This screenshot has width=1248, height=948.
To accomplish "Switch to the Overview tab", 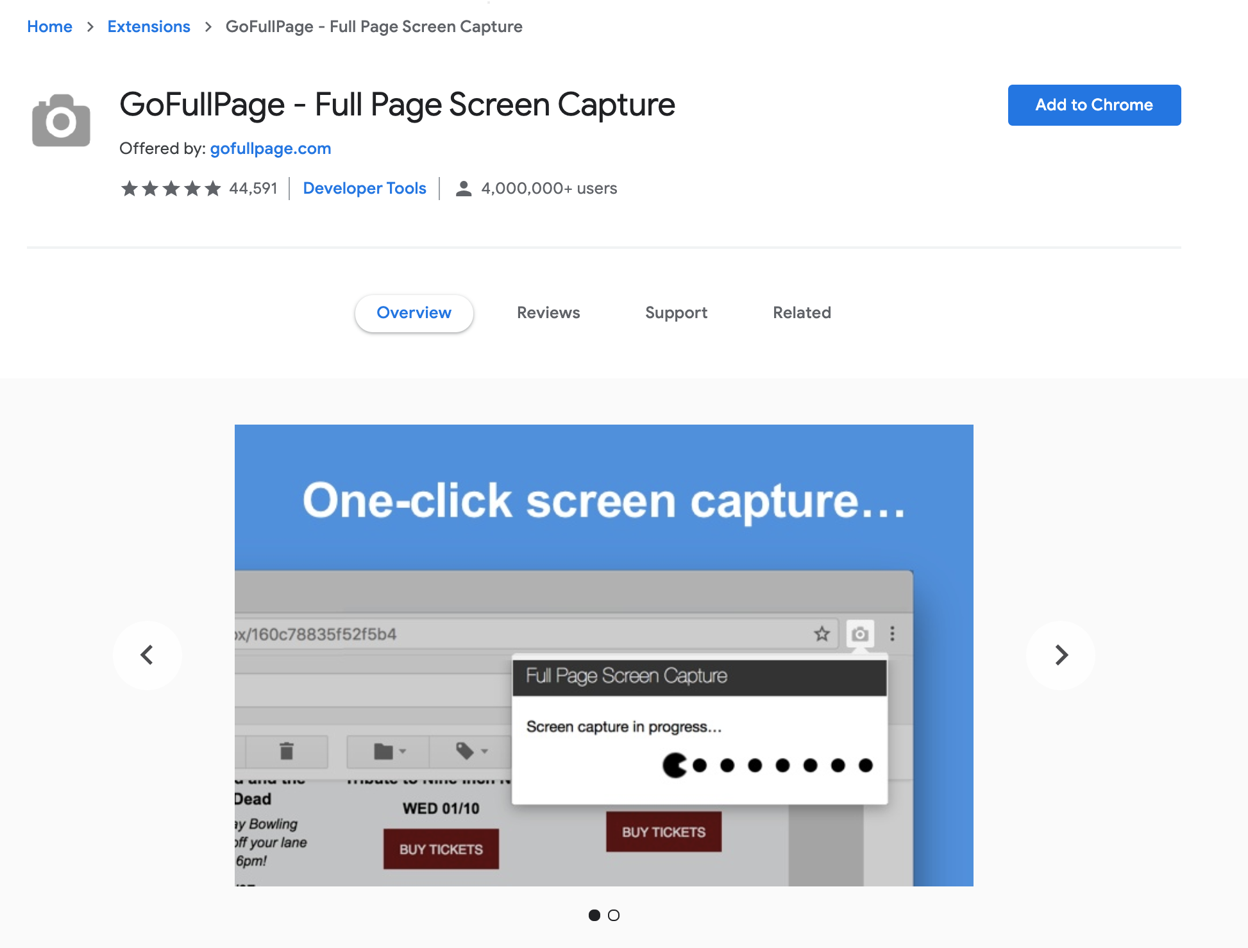I will click(x=414, y=313).
